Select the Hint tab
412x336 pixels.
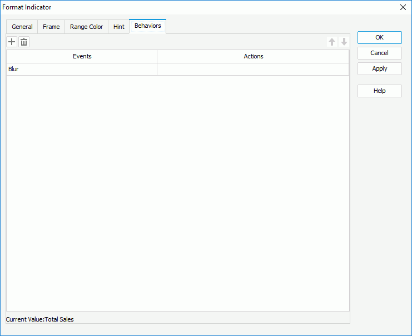[119, 27]
